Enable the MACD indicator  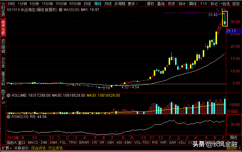pos(33,142)
